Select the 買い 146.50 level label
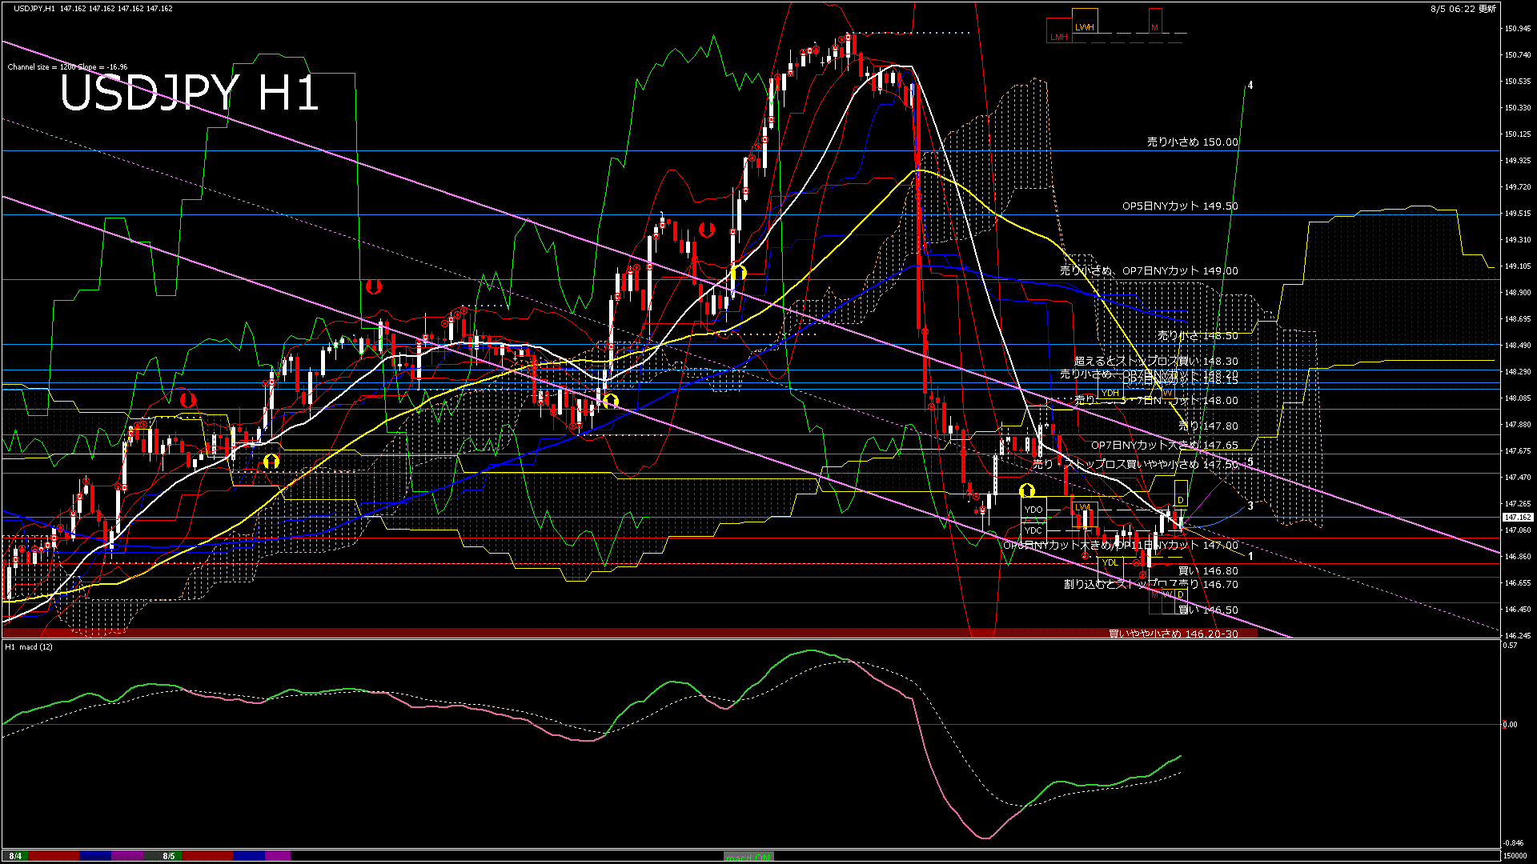The width and height of the screenshot is (1537, 864). pos(1208,610)
